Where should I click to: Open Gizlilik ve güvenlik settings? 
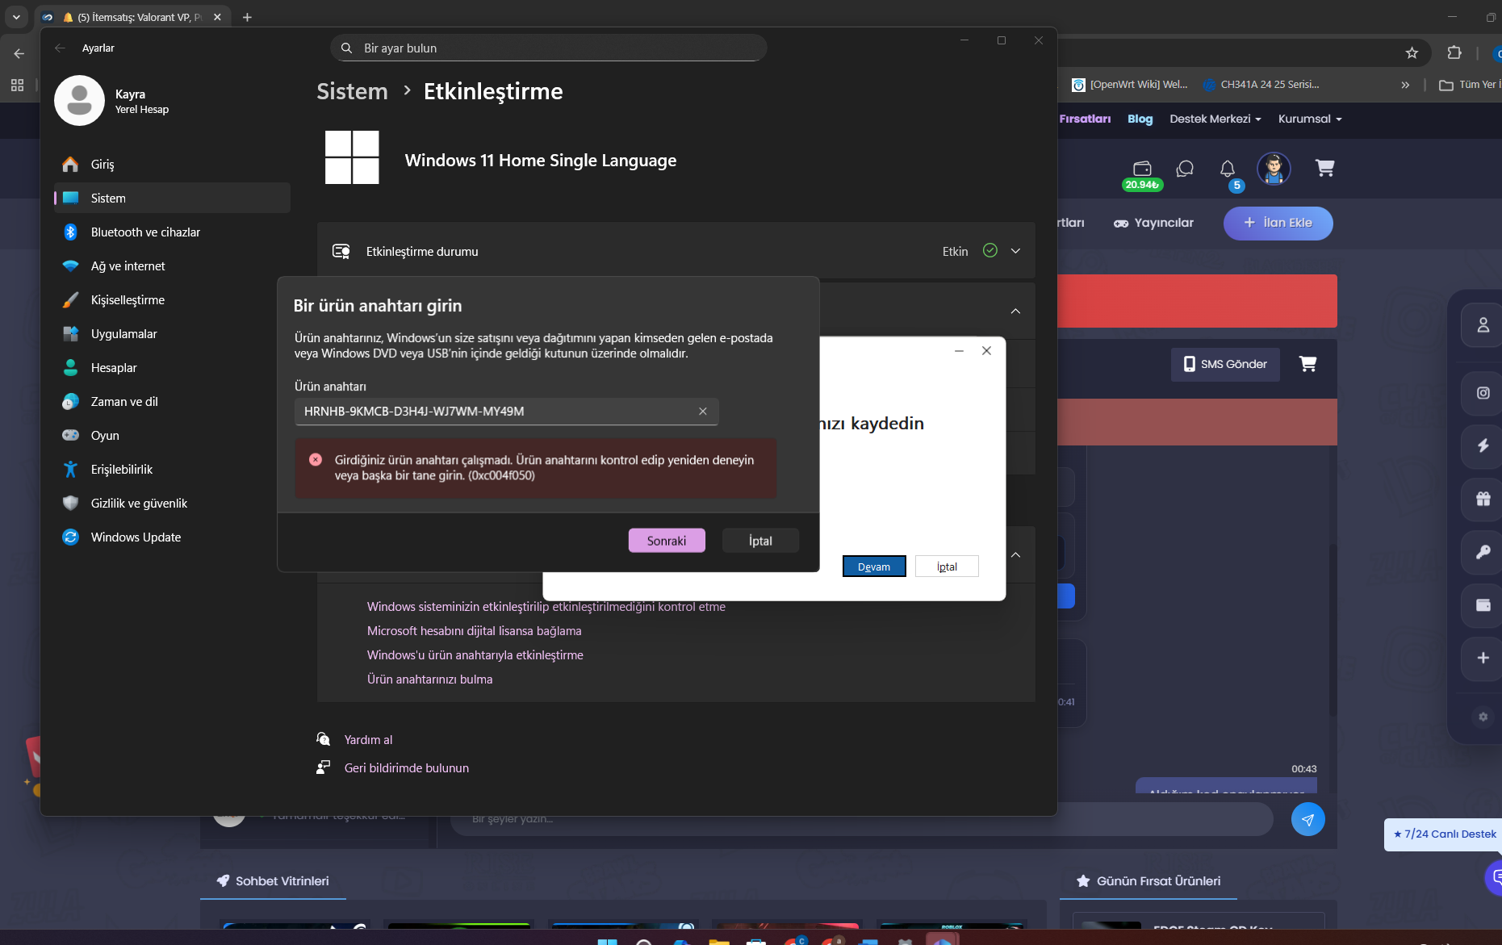172,504
